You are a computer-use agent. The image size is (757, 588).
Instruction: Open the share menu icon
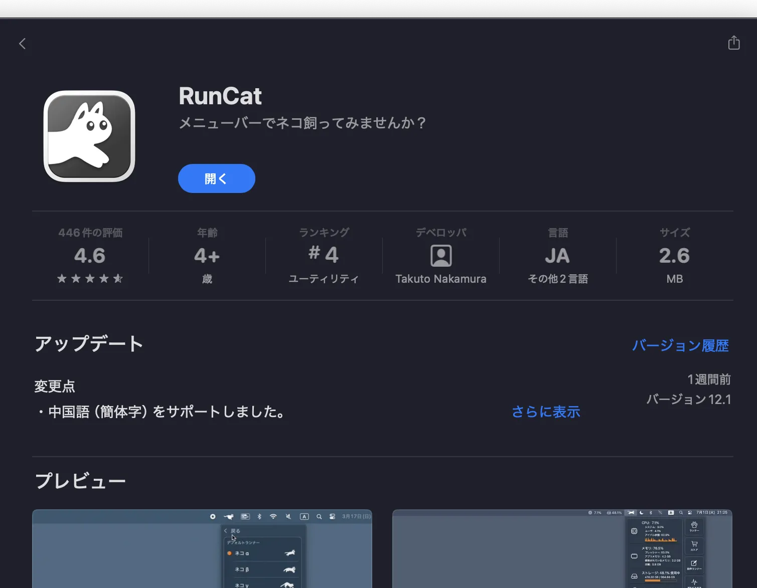[x=734, y=43]
